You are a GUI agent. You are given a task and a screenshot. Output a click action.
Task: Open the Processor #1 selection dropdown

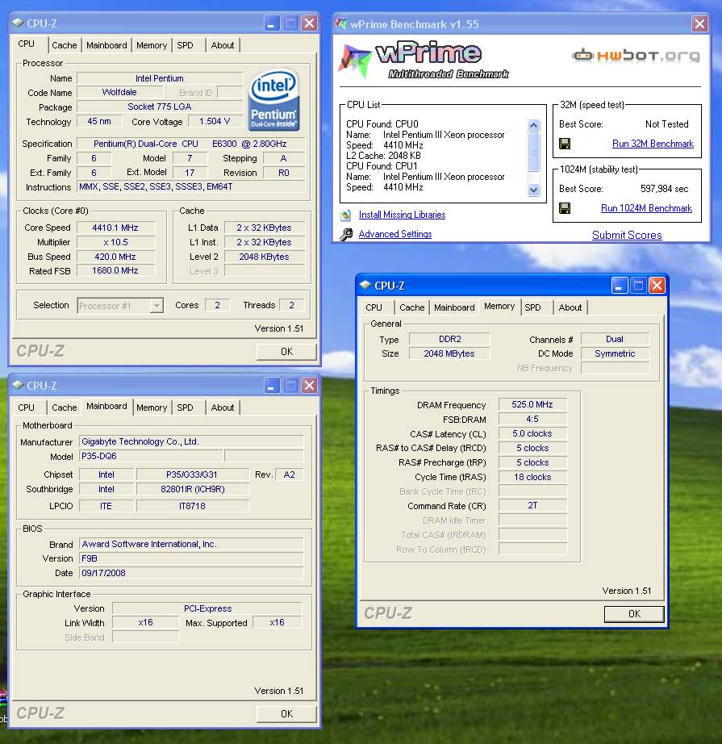coord(157,306)
